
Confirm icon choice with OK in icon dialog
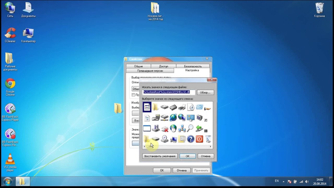pyautogui.click(x=187, y=156)
